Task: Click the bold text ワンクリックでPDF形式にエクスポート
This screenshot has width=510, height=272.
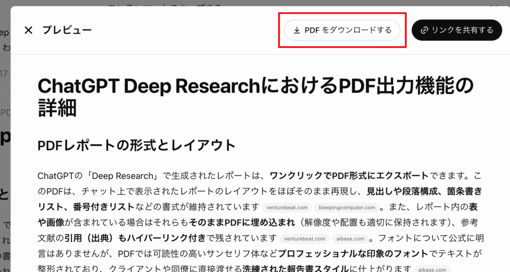Action: click(x=349, y=176)
